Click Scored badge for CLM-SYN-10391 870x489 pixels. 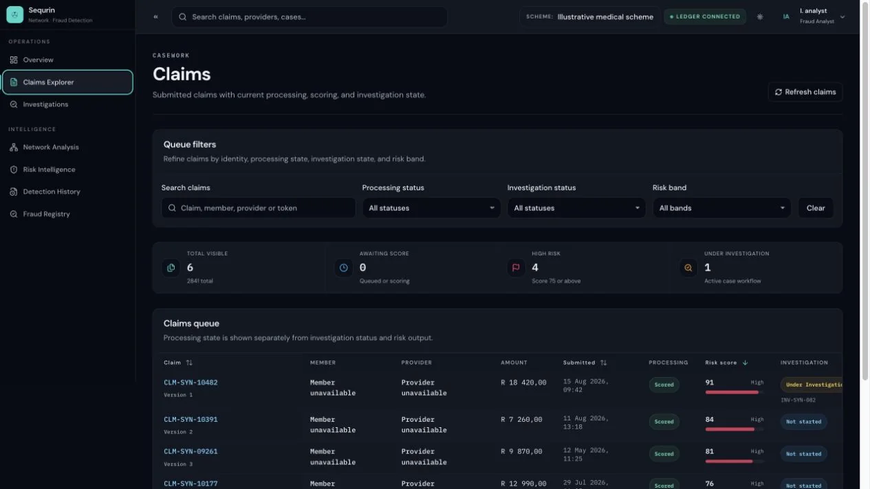point(664,422)
